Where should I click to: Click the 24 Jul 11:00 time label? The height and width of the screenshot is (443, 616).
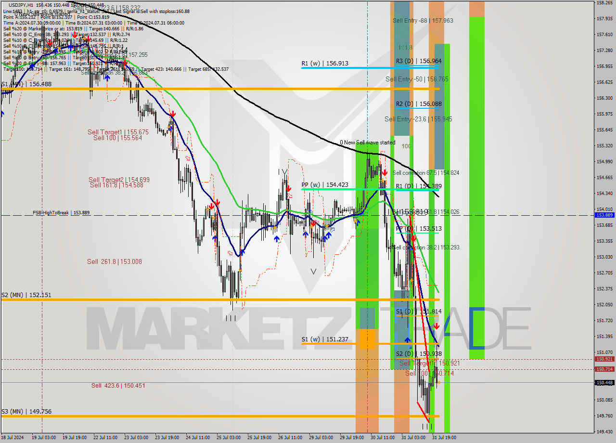198,438
